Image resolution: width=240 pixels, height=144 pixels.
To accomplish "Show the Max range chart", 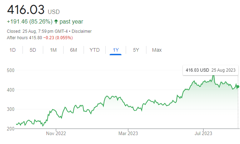I will [157, 50].
